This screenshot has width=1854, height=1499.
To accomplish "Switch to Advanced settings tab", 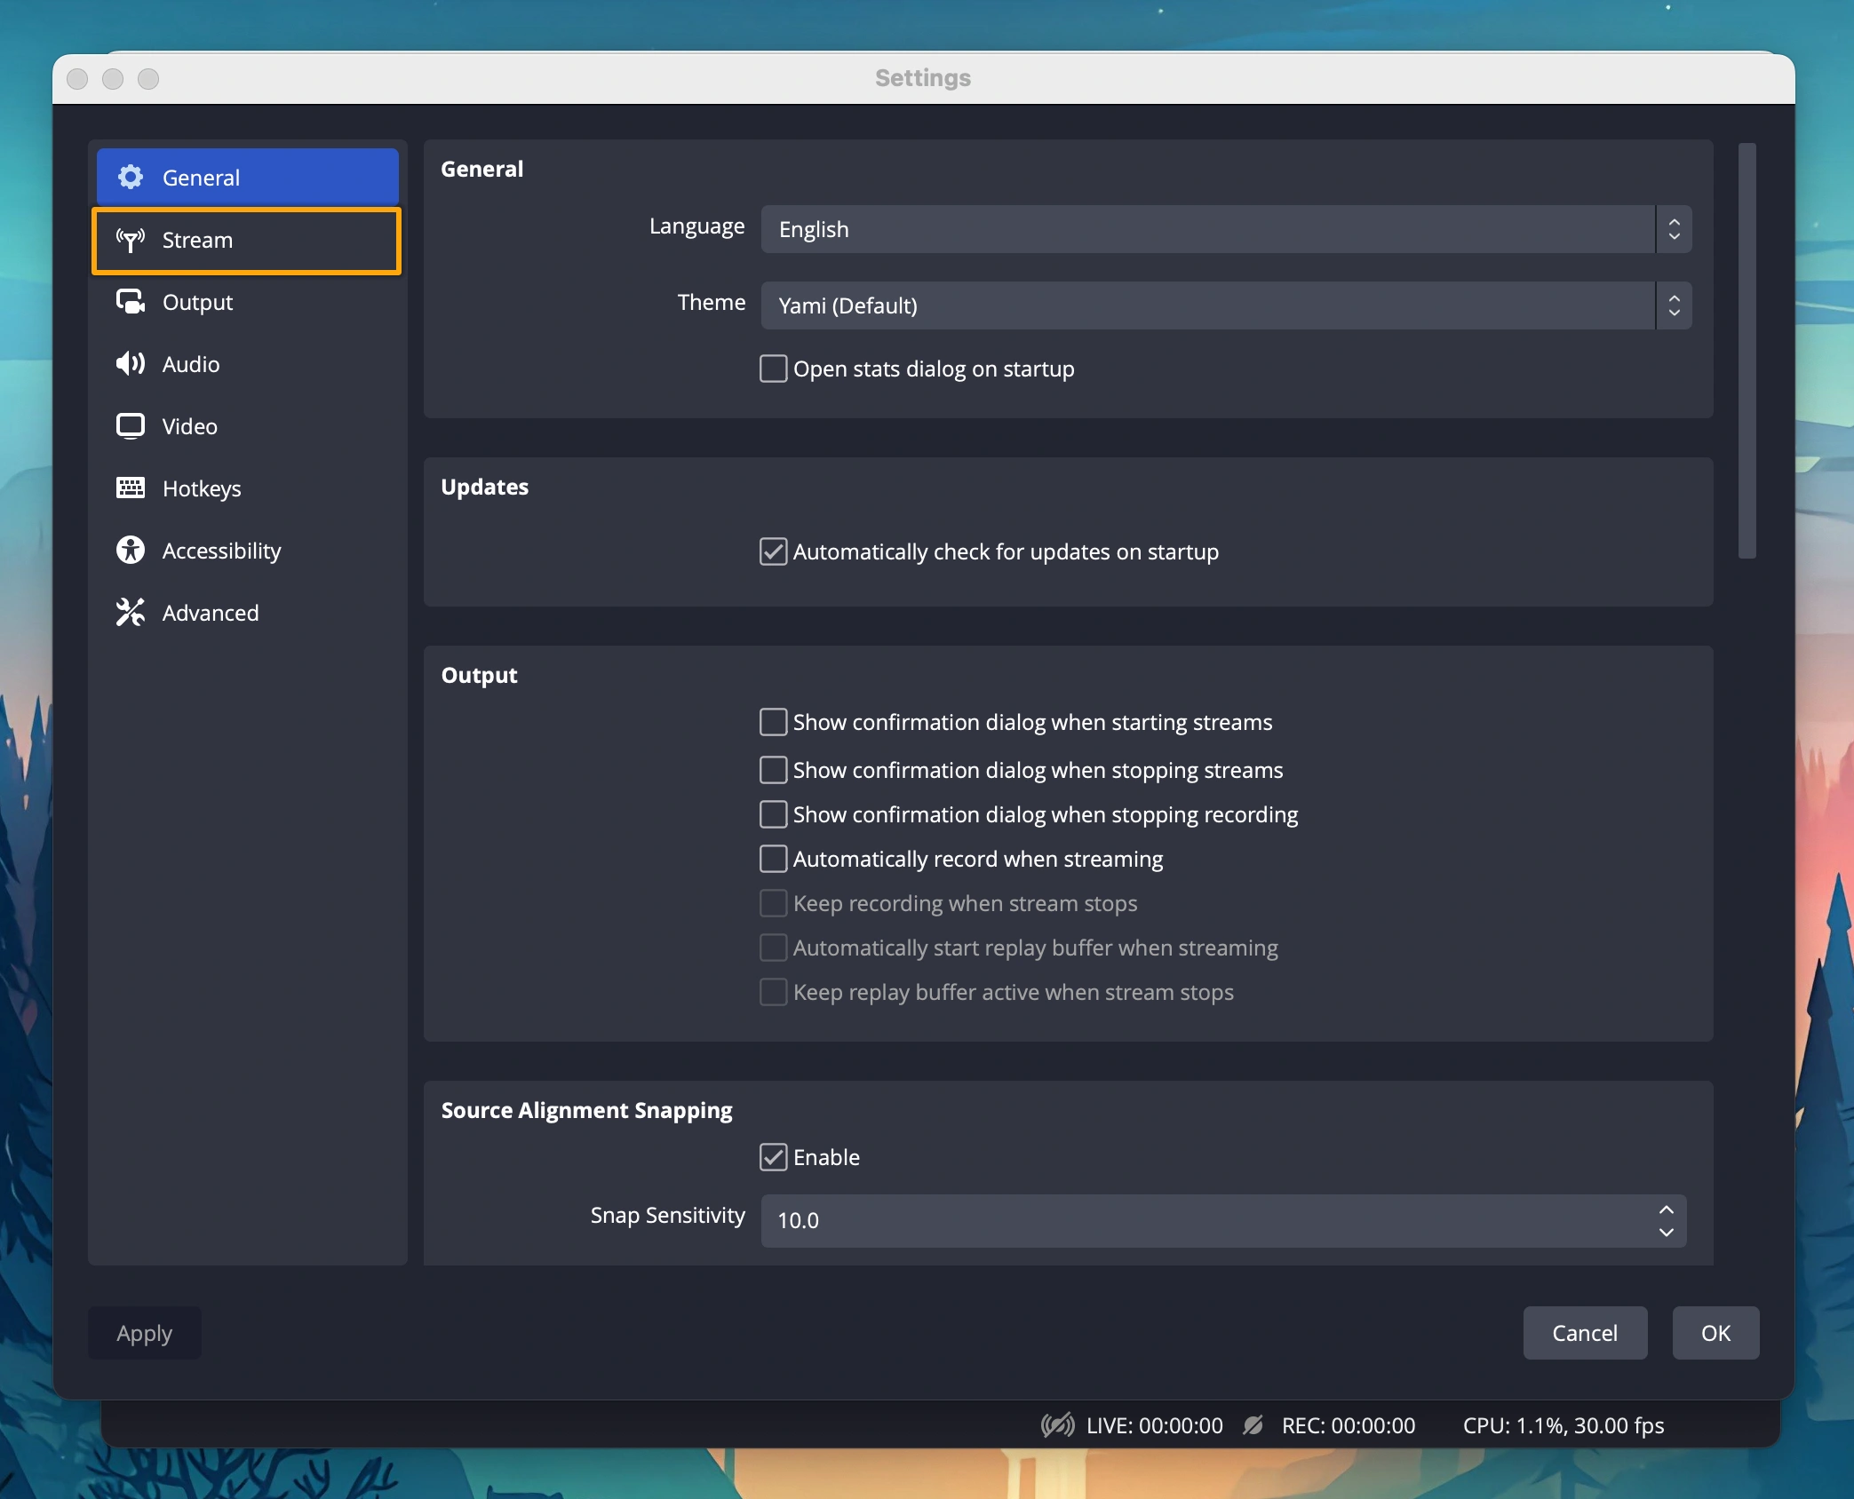I will [211, 613].
